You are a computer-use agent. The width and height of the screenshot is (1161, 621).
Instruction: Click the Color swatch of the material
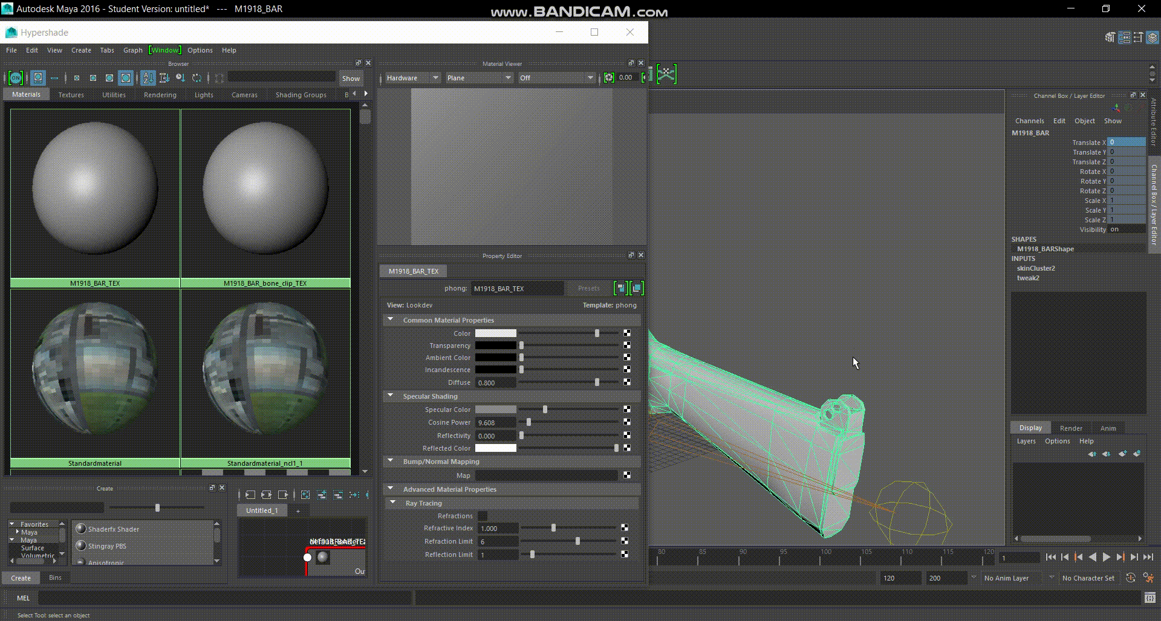496,333
